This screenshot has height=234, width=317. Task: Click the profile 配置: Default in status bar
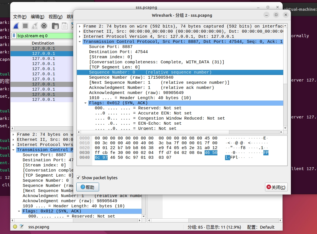pos(261,227)
